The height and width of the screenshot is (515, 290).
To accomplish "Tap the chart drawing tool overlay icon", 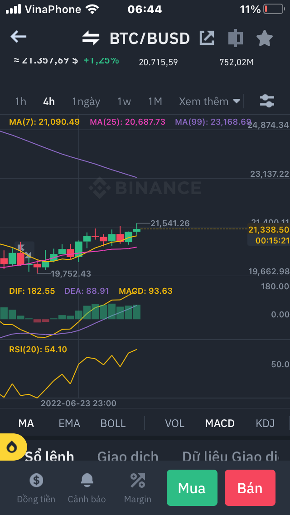I will pyautogui.click(x=24, y=251).
